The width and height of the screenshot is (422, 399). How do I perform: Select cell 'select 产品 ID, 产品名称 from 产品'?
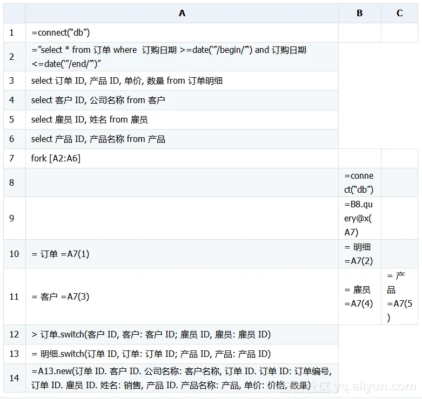(182, 139)
